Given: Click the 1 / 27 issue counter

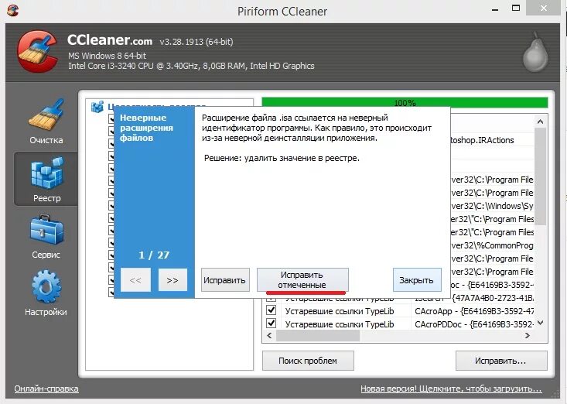Looking at the screenshot, I should (154, 255).
